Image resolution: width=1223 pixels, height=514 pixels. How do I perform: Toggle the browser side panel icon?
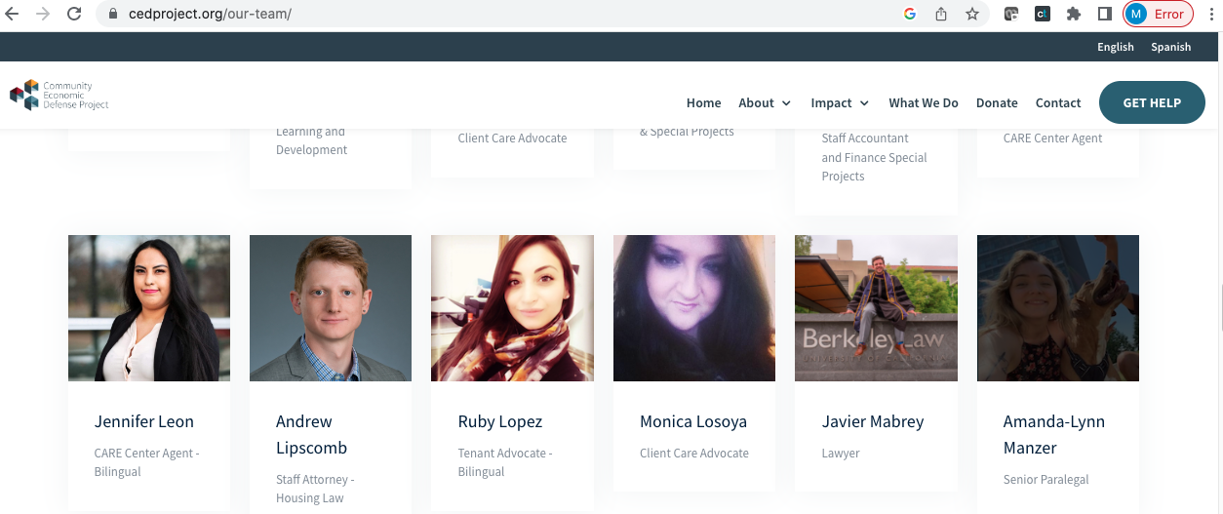coord(1104,14)
